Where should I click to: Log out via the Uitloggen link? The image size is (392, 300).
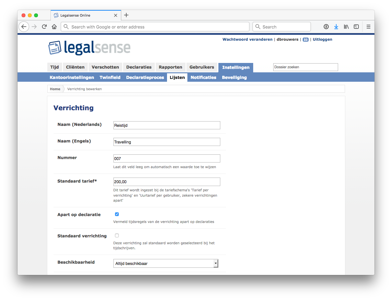click(x=322, y=39)
